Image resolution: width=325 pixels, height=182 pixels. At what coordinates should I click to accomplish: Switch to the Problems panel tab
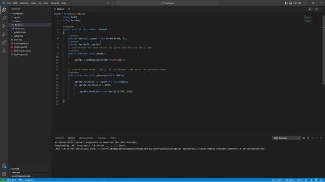59,138
